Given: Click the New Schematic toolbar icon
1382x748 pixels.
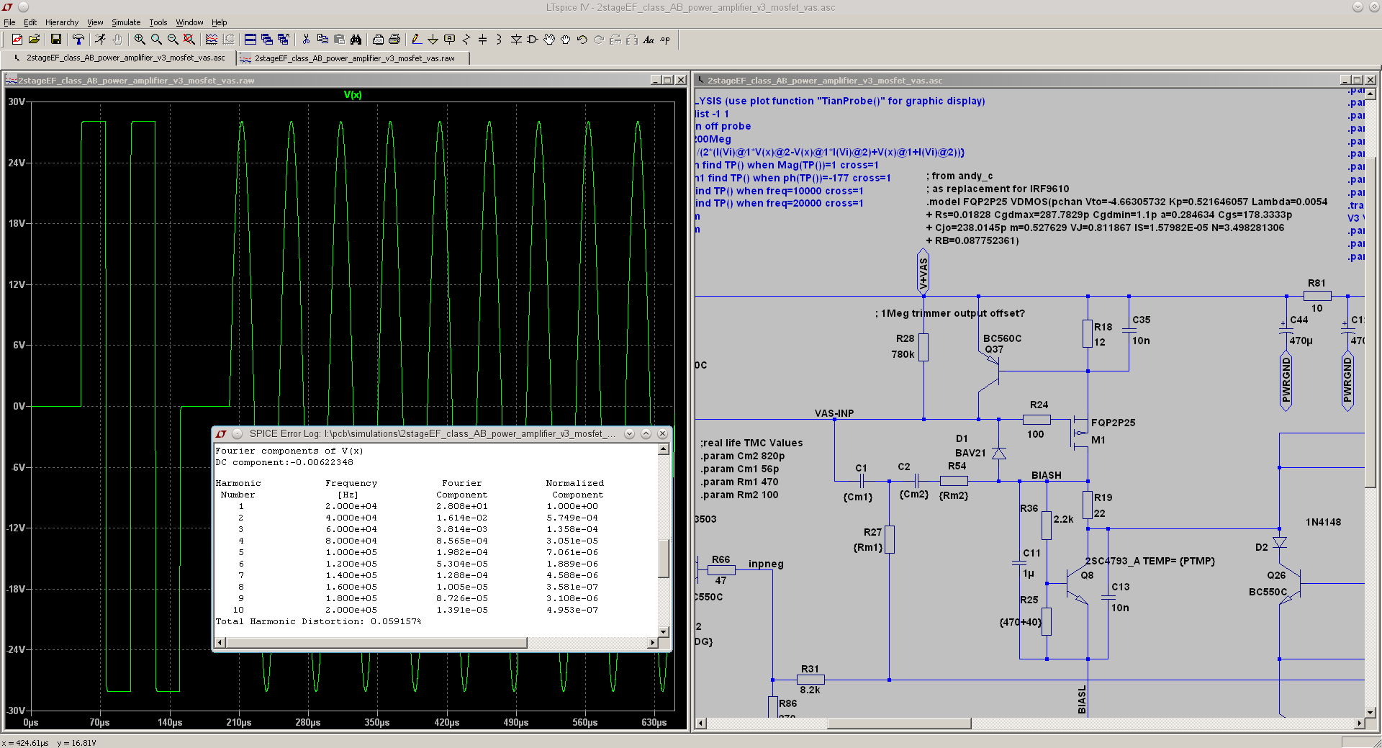Looking at the screenshot, I should tap(17, 40).
